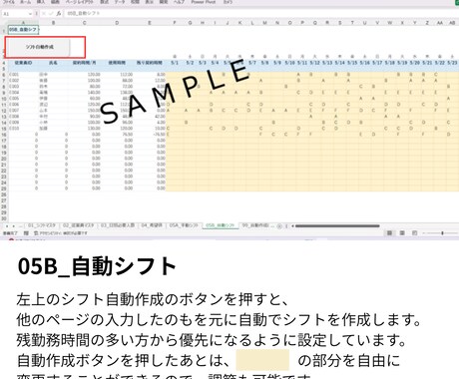This screenshot has width=459, height=379.
Task: Click the 5/1 date header cell
Action: click(x=175, y=63)
